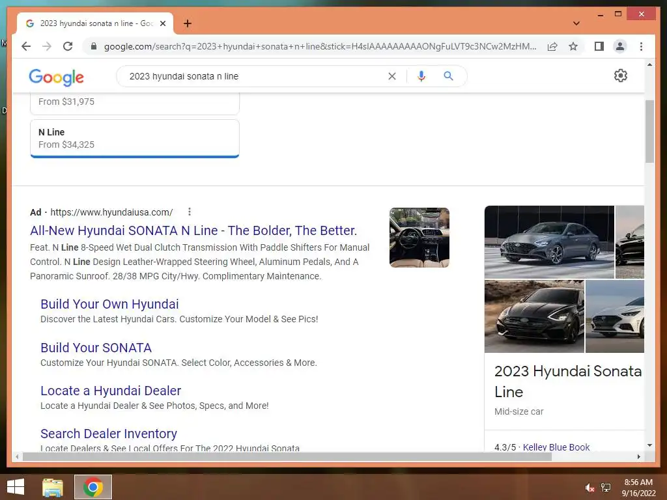View site info via the padlock icon

pyautogui.click(x=94, y=46)
